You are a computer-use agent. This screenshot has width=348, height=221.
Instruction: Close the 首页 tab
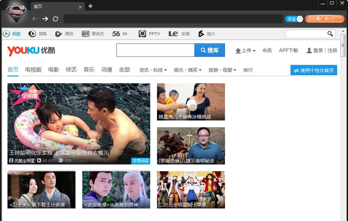coord(80,7)
